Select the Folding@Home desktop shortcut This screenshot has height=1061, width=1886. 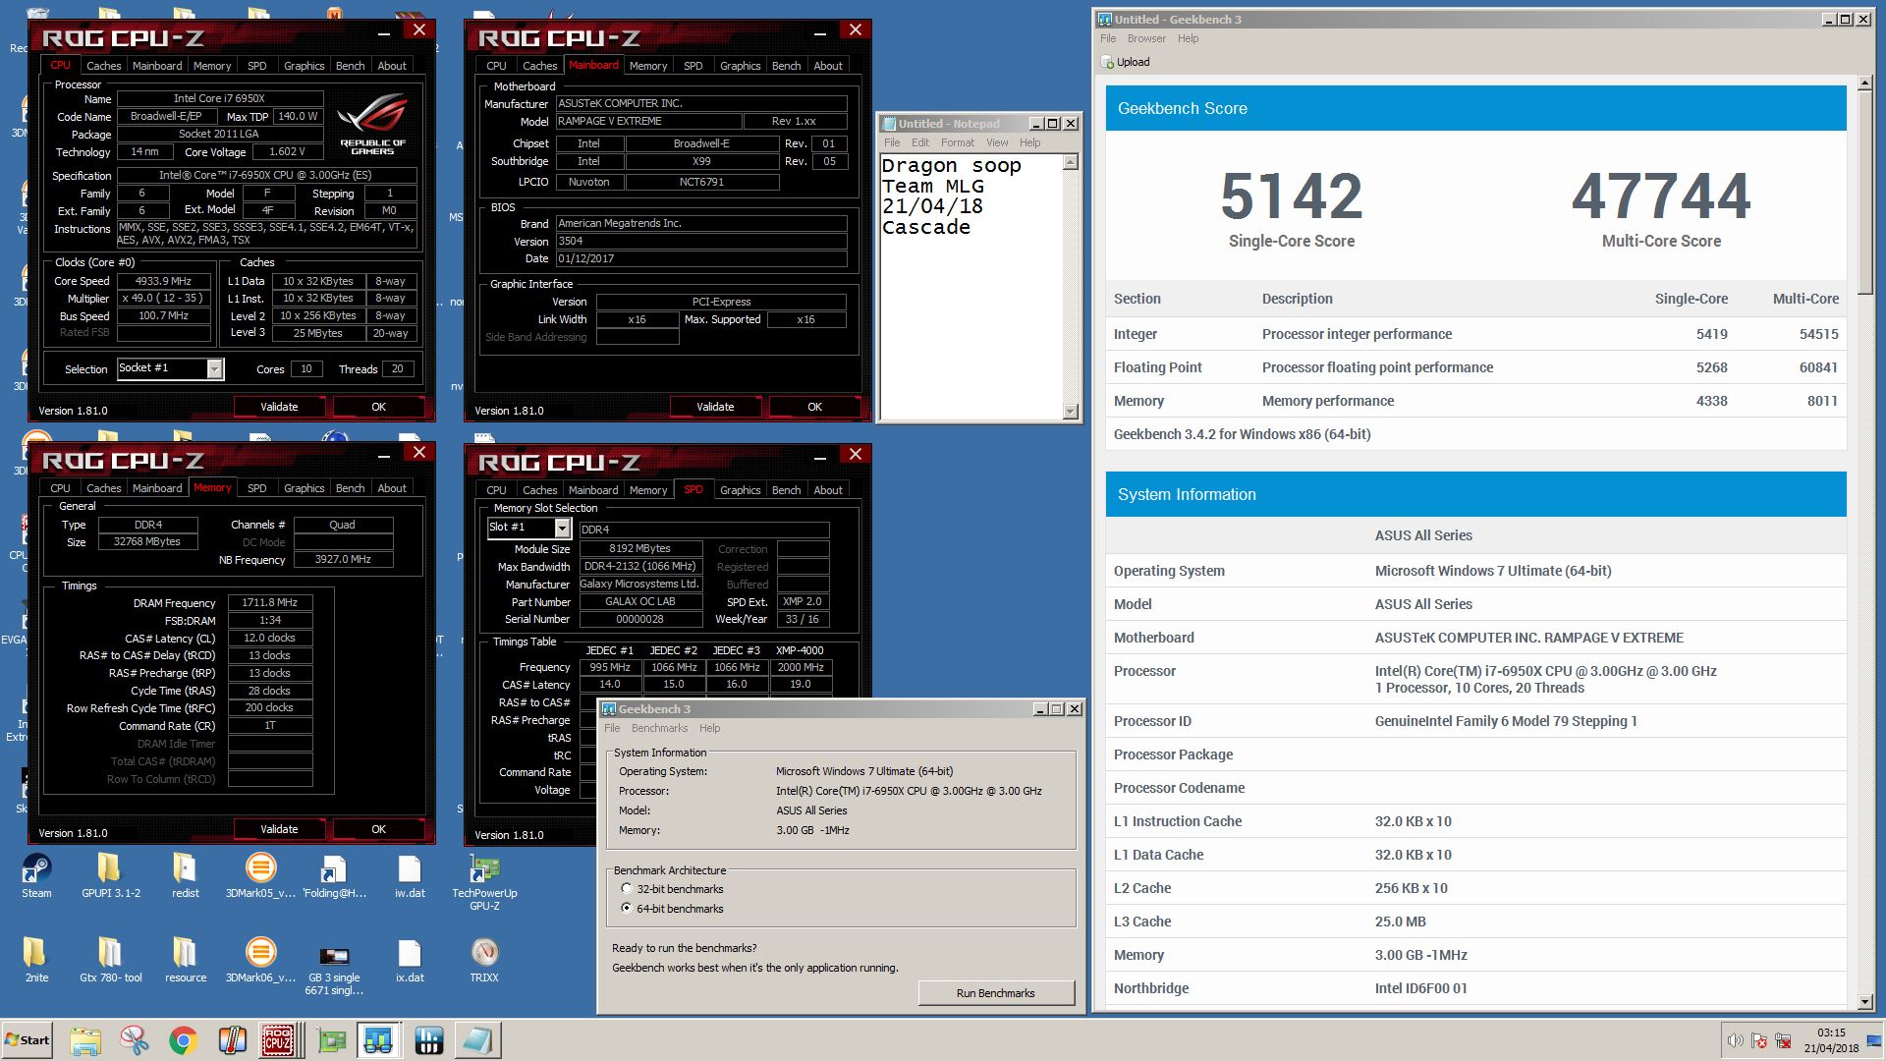[x=334, y=875]
